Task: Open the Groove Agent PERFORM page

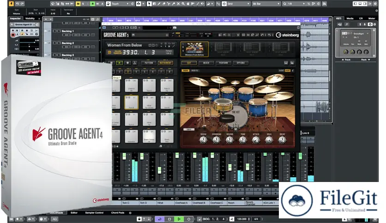Action: pyautogui.click(x=223, y=63)
